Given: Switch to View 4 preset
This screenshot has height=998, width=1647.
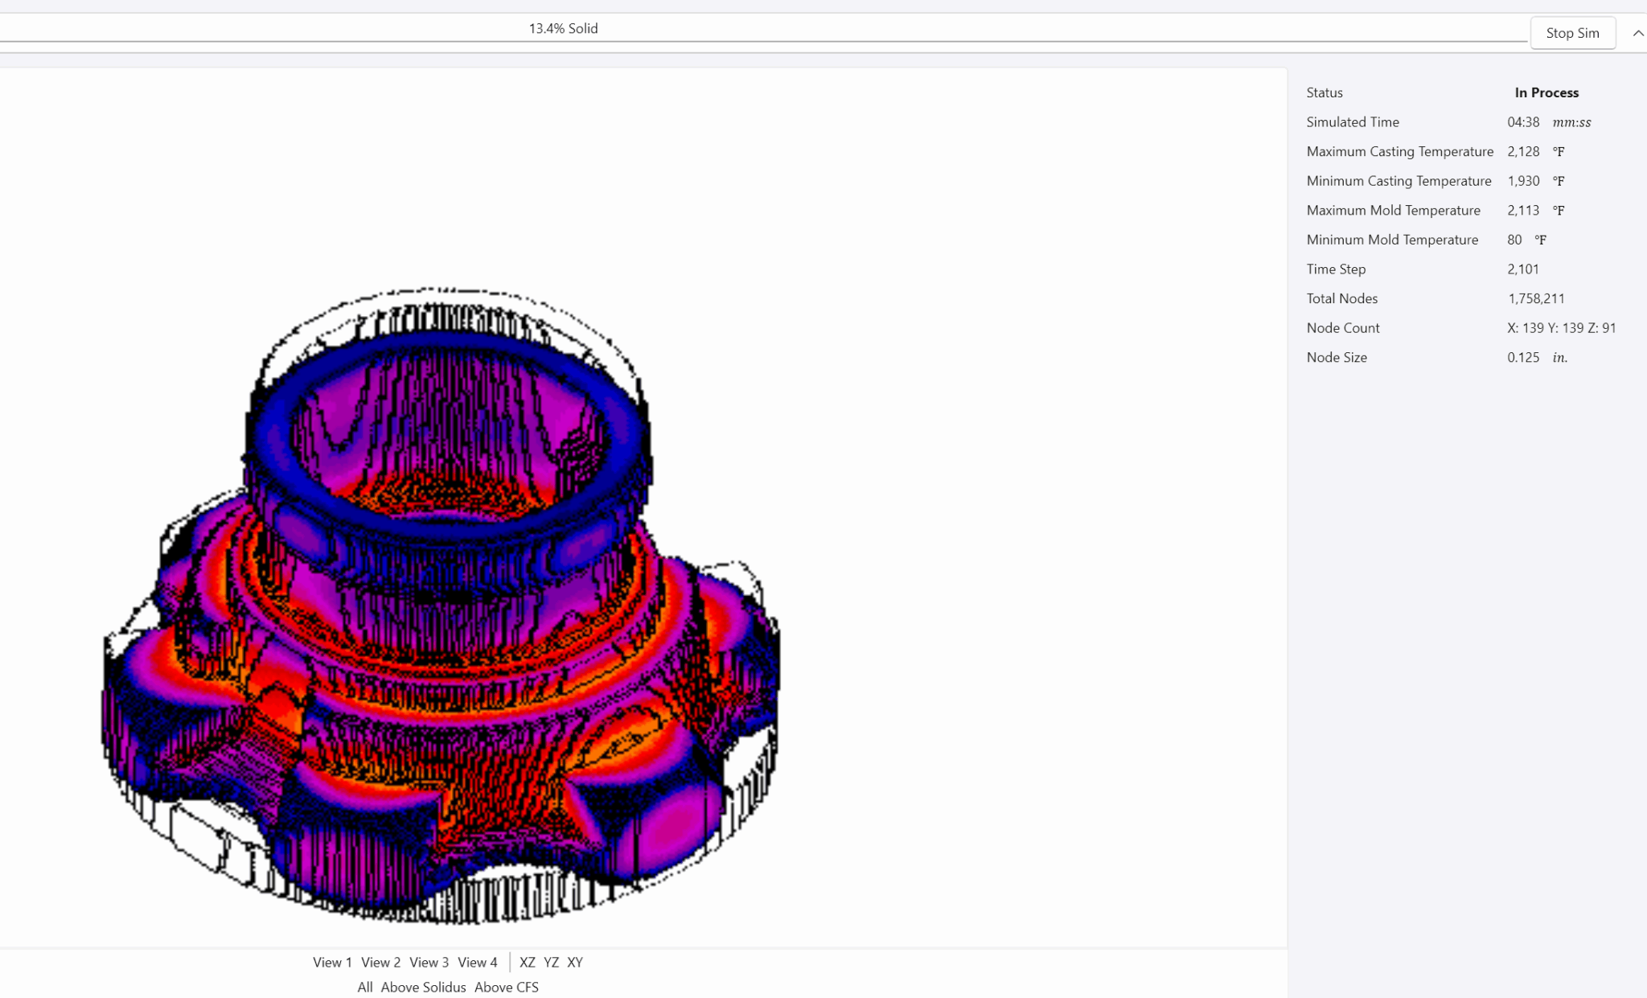Looking at the screenshot, I should coord(478,962).
